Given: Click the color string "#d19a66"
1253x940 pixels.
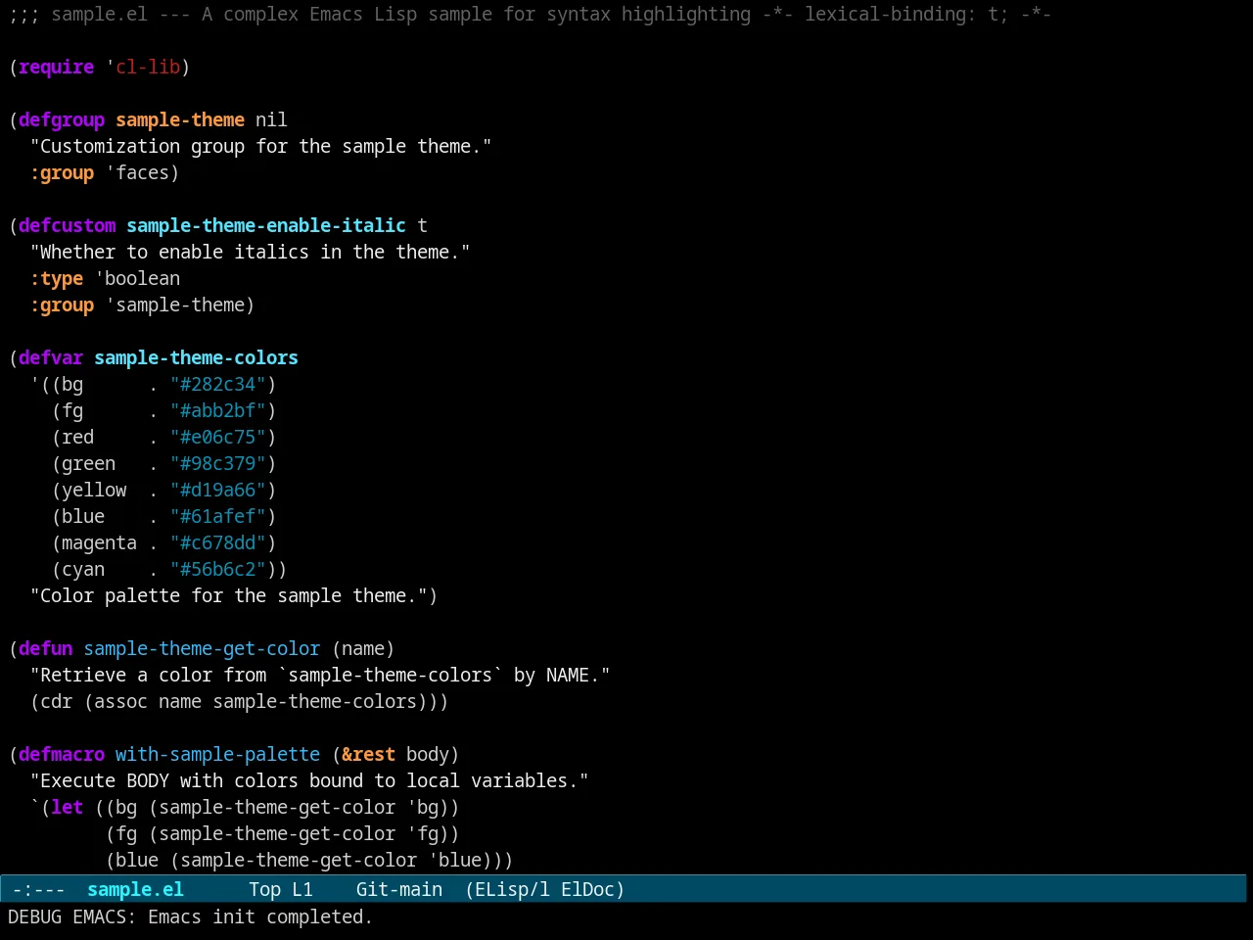Looking at the screenshot, I should 218,490.
